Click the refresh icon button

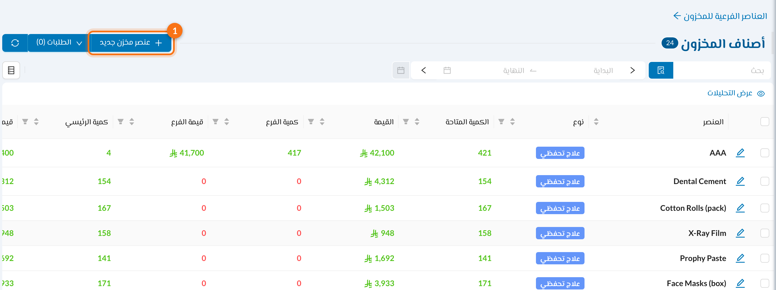click(15, 43)
